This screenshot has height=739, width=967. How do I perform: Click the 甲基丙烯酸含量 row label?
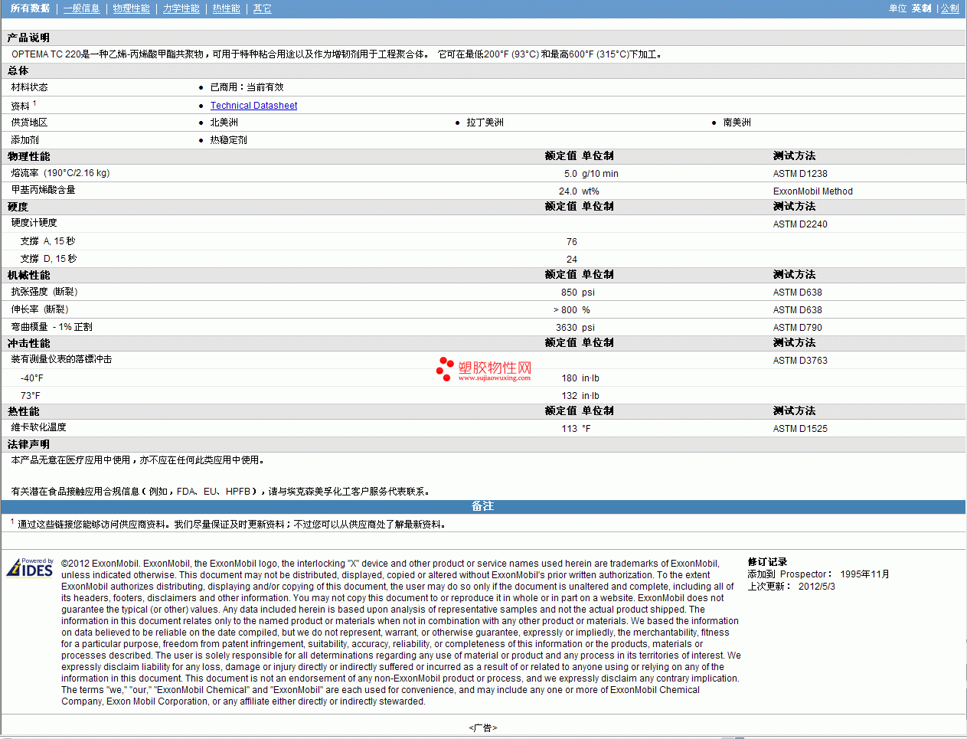43,190
